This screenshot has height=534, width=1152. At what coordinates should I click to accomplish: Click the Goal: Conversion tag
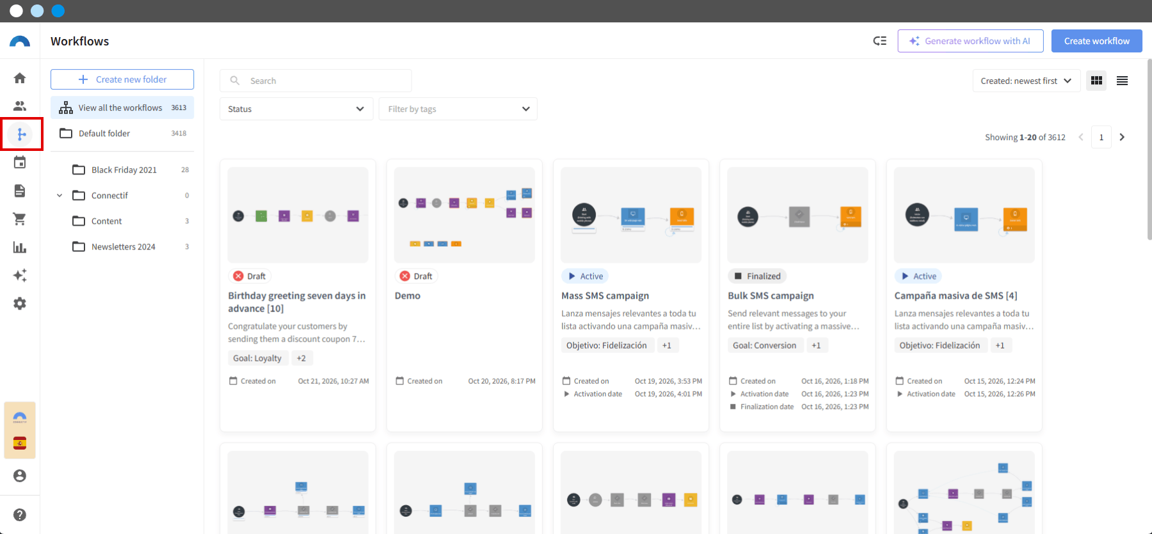[765, 345]
